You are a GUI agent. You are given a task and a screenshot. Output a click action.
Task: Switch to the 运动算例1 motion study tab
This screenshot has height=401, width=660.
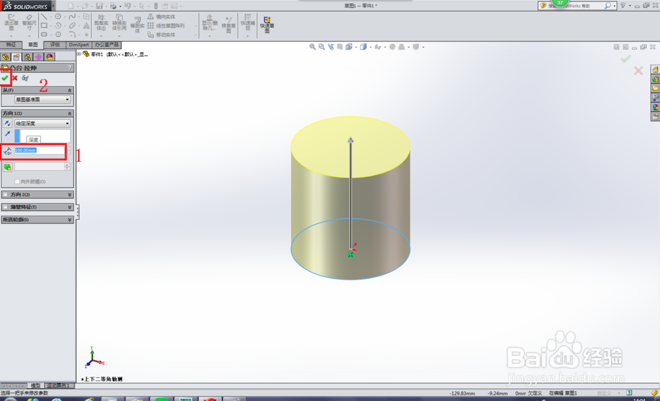click(59, 385)
